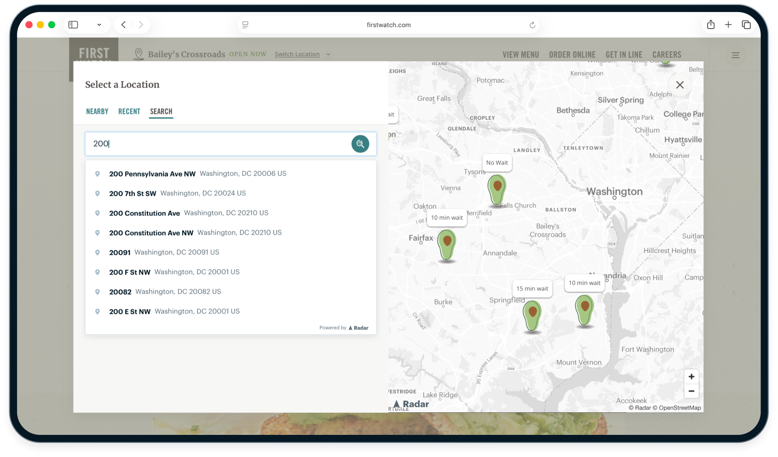The width and height of the screenshot is (778, 457).
Task: Open the hamburger menu at top right
Action: [735, 55]
